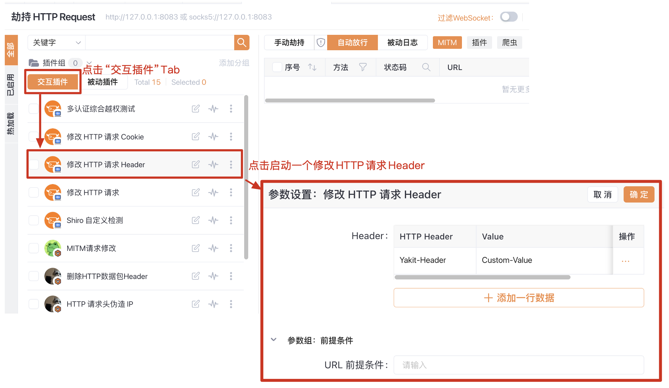Screen dimensions: 669x388
Task: Check the MITM请求修改 checkbox
Action: coord(34,248)
